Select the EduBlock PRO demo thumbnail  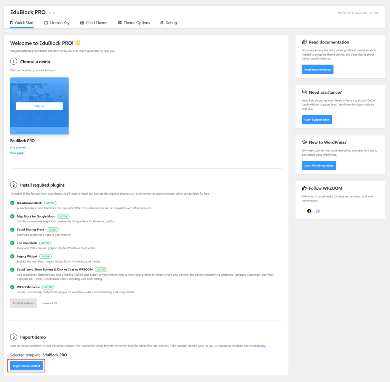click(39, 106)
